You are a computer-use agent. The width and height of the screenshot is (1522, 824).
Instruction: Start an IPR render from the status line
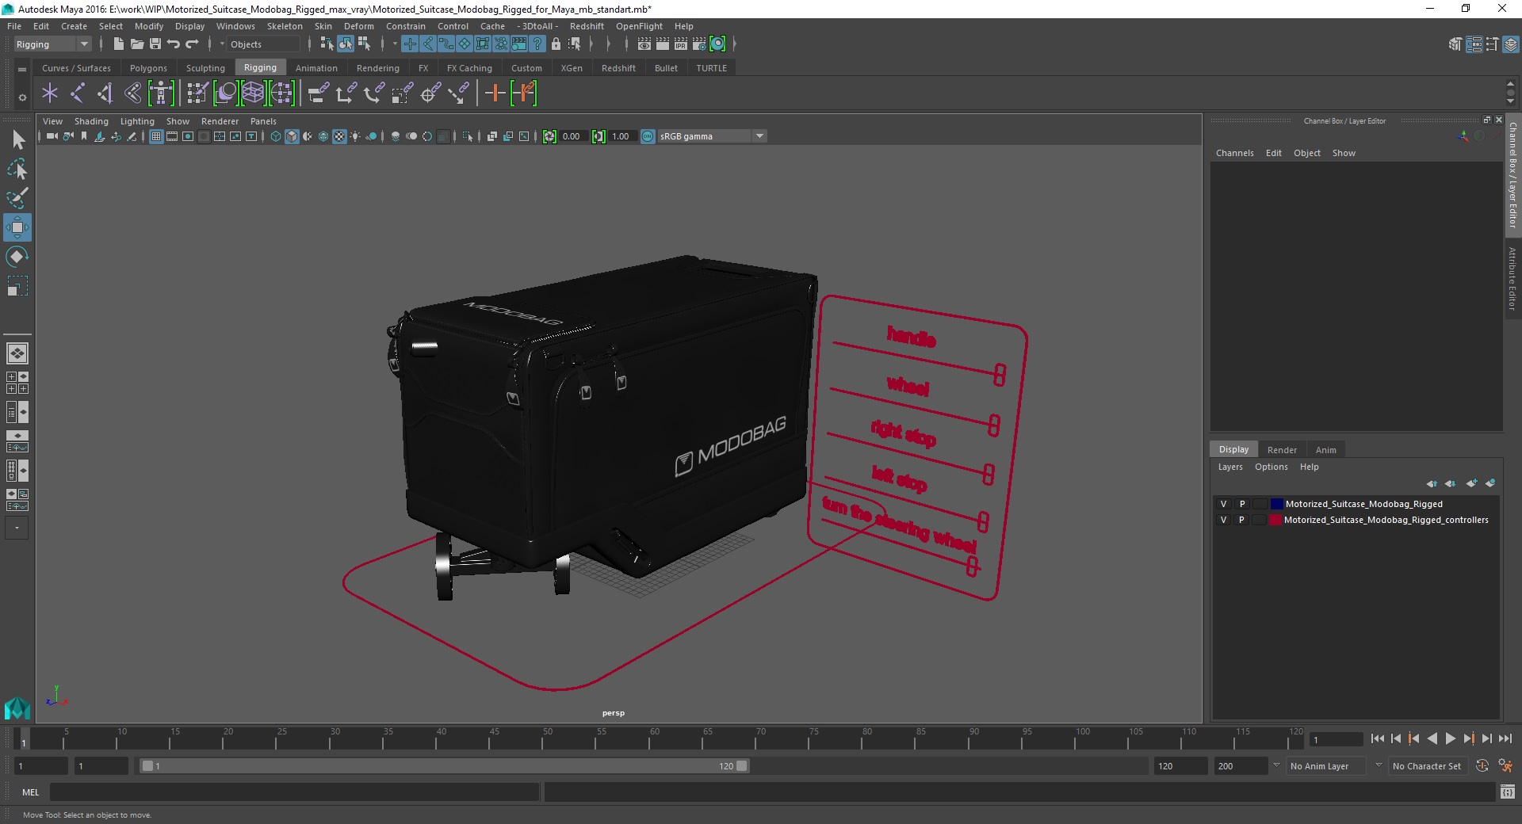[681, 44]
